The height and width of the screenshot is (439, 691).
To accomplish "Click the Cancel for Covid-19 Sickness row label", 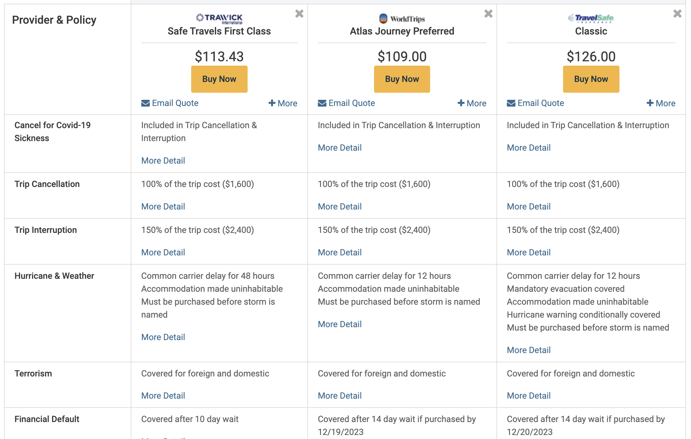I will [53, 132].
